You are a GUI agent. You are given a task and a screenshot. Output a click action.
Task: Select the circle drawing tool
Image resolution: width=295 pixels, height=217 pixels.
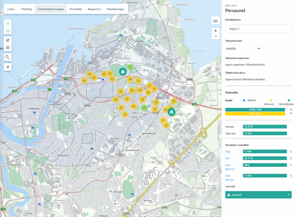point(8,31)
